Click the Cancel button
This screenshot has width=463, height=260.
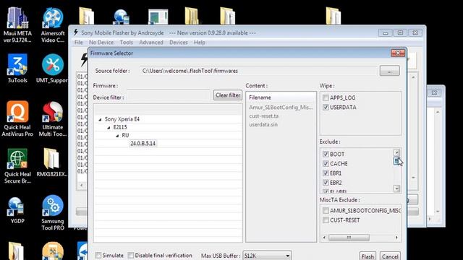point(390,256)
